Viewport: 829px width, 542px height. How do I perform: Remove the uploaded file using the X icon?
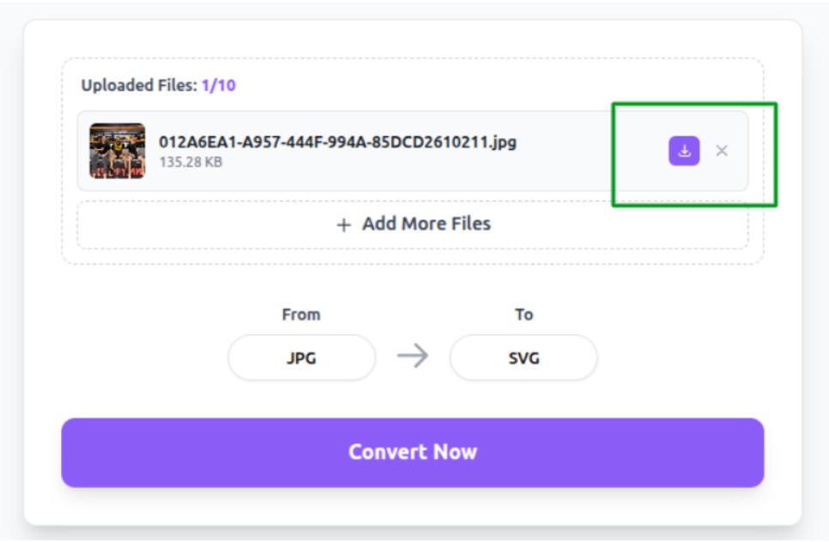(x=723, y=149)
